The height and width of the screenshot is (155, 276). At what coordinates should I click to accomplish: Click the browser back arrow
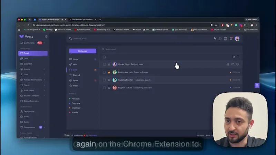(19, 25)
